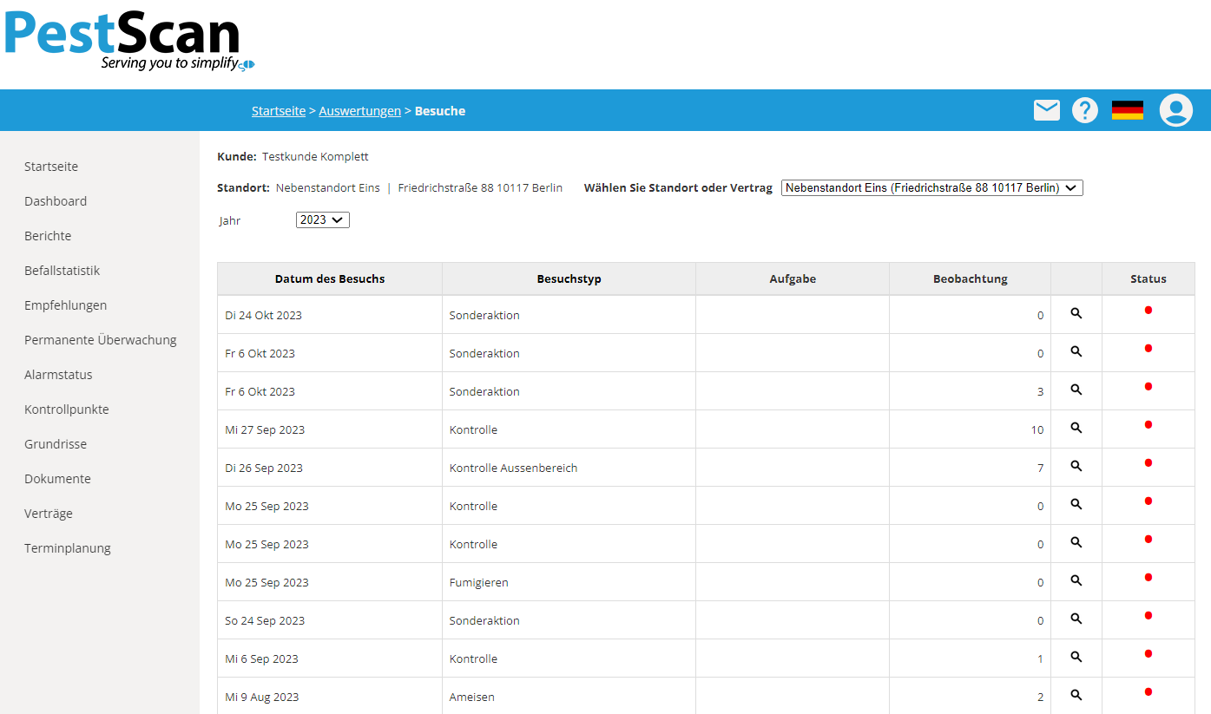Select the Kontrolle Aussenbereich cell
The height and width of the screenshot is (714, 1211).
(x=569, y=468)
